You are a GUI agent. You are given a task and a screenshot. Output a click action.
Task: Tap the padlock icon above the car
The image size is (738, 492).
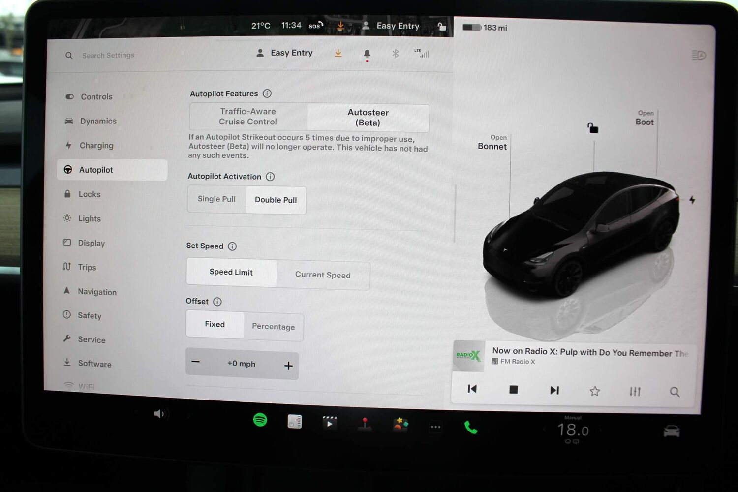click(593, 128)
